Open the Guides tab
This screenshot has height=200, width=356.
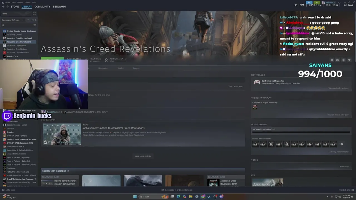click(x=120, y=68)
